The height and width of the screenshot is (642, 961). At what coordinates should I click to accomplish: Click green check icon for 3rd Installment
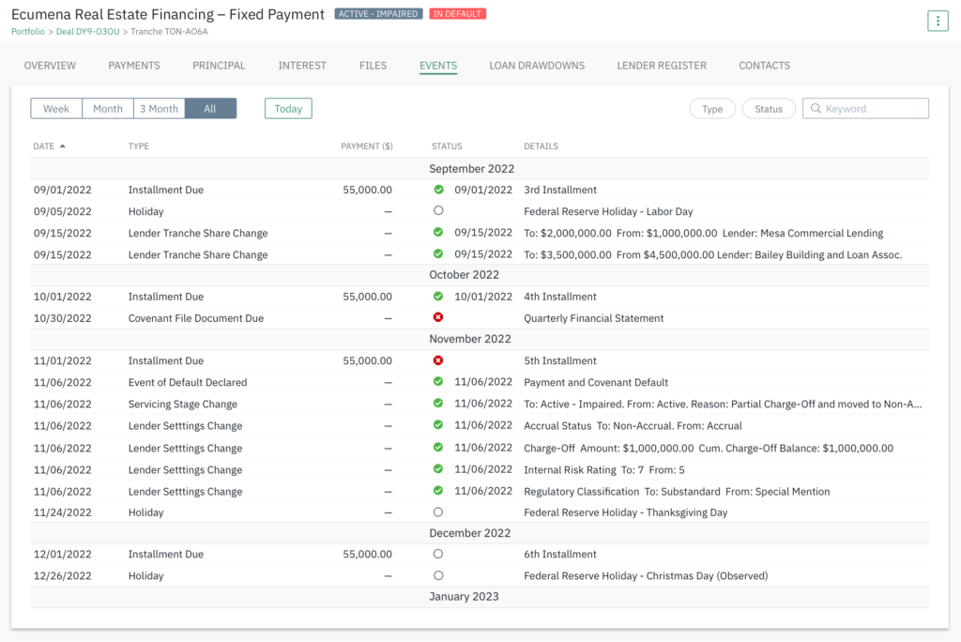[438, 190]
